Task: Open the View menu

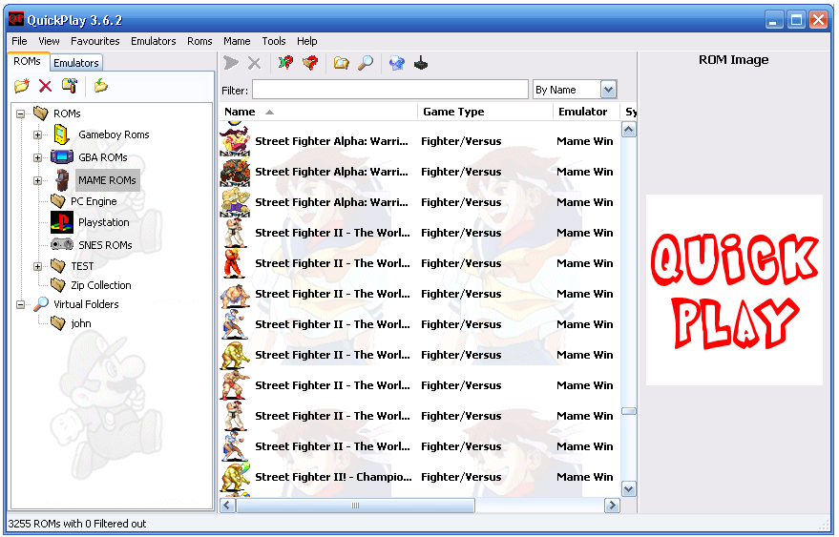Action: click(x=49, y=41)
